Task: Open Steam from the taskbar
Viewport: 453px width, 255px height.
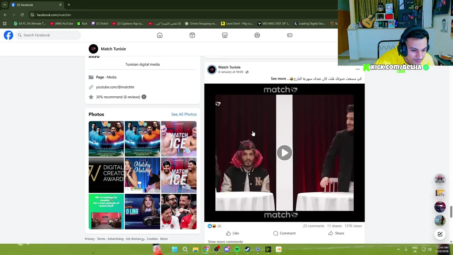Action: (x=247, y=249)
